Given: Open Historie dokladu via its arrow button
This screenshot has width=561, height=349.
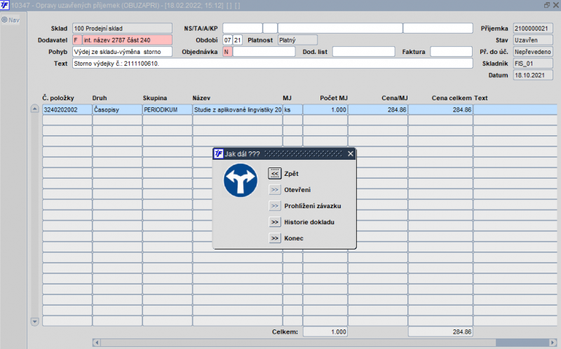Looking at the screenshot, I should point(275,222).
